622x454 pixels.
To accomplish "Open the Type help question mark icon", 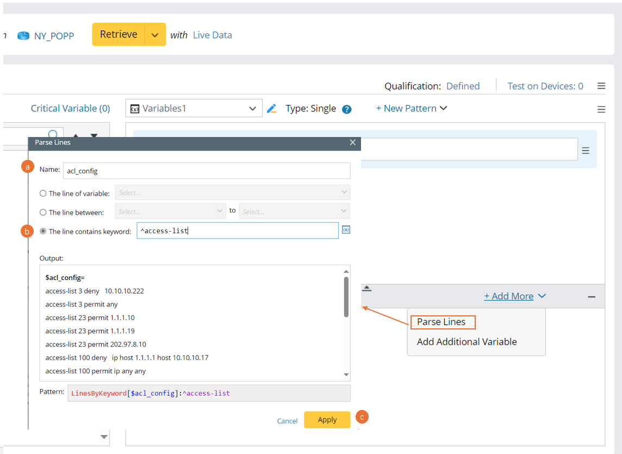I will pyautogui.click(x=347, y=109).
